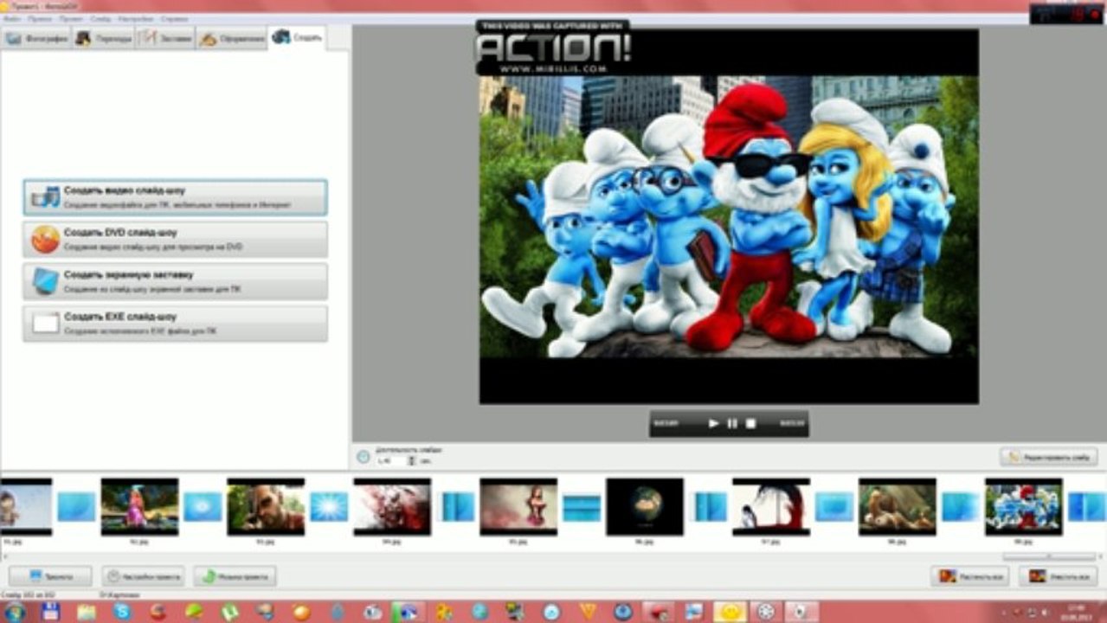Image resolution: width=1107 pixels, height=623 pixels.
Task: Select the cartoon child slide thumbnail at left edge
Action: [26, 506]
